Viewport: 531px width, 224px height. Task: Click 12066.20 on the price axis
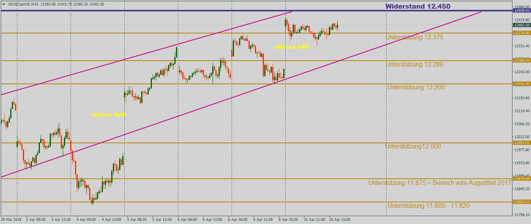(522, 124)
